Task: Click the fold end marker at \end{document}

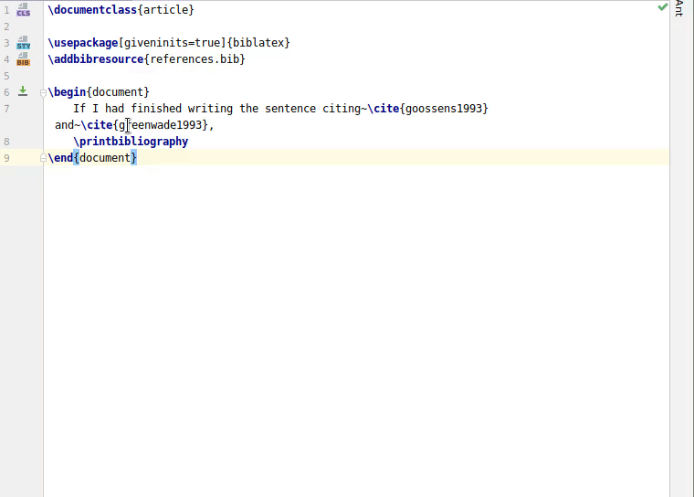Action: point(43,158)
